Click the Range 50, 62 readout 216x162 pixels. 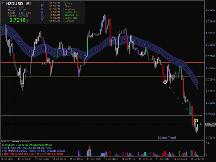[x=17, y=10]
